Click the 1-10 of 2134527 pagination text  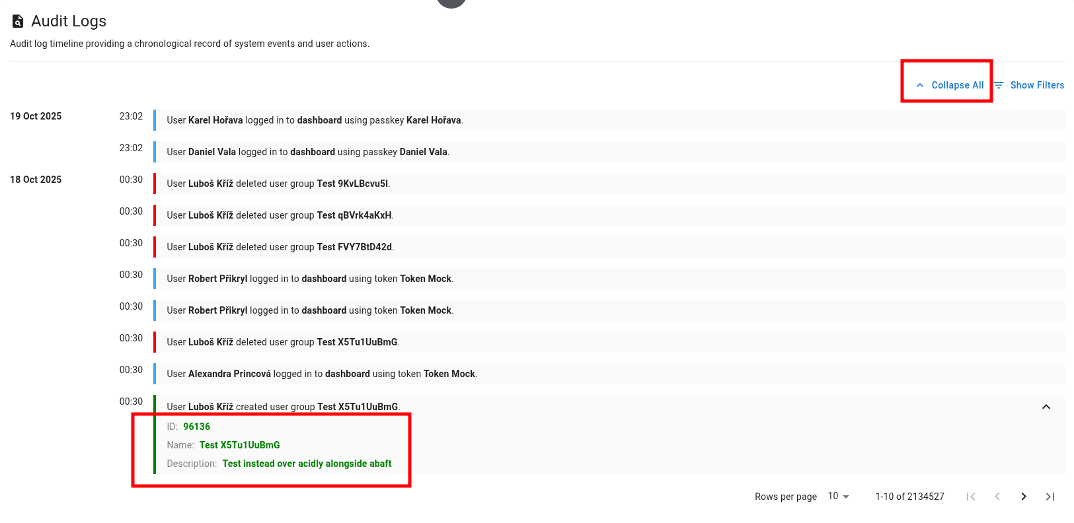pos(909,497)
